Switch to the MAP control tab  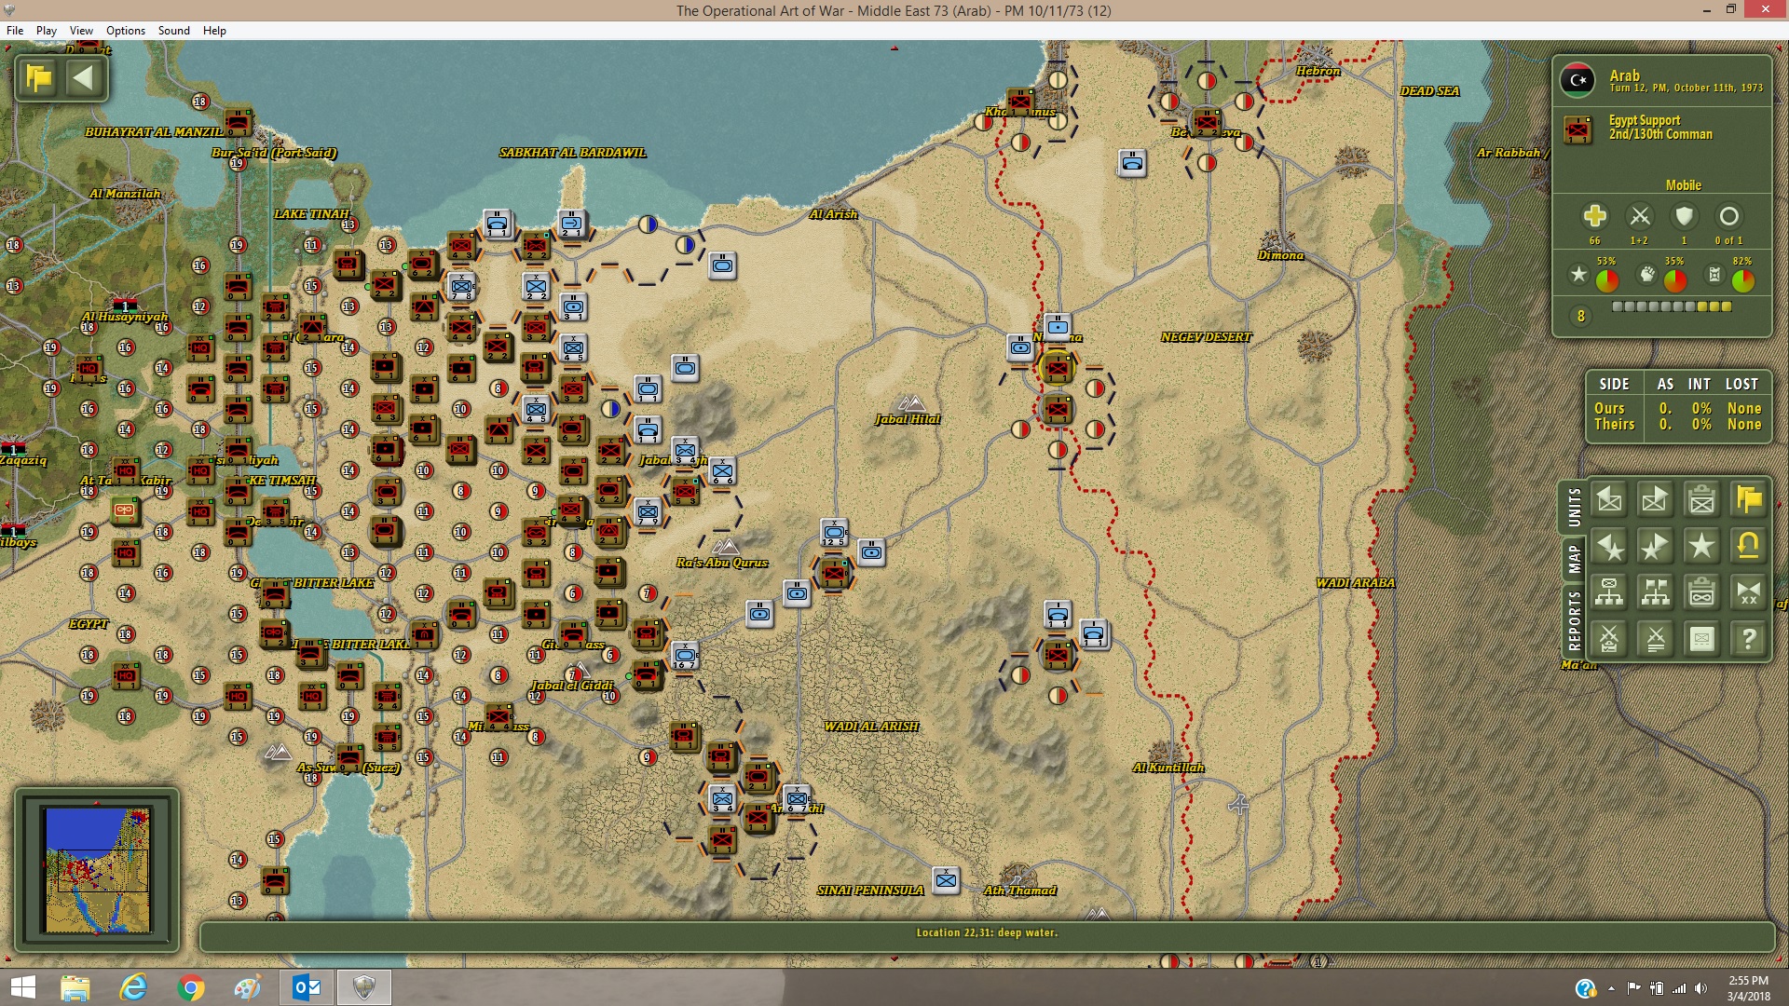click(x=1575, y=559)
